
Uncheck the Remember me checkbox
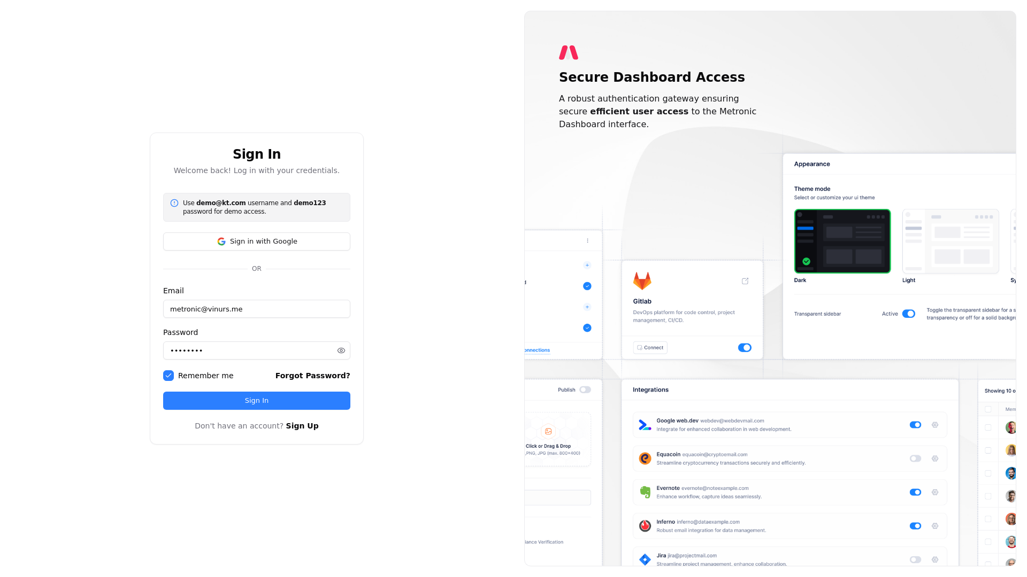point(168,376)
